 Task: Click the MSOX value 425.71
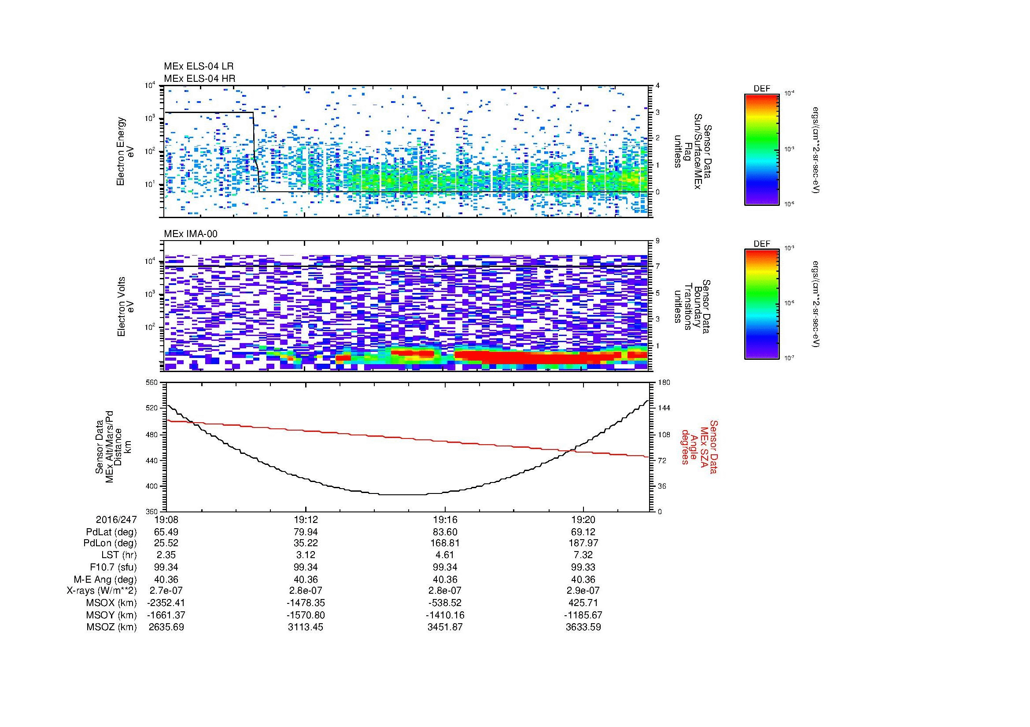point(583,603)
